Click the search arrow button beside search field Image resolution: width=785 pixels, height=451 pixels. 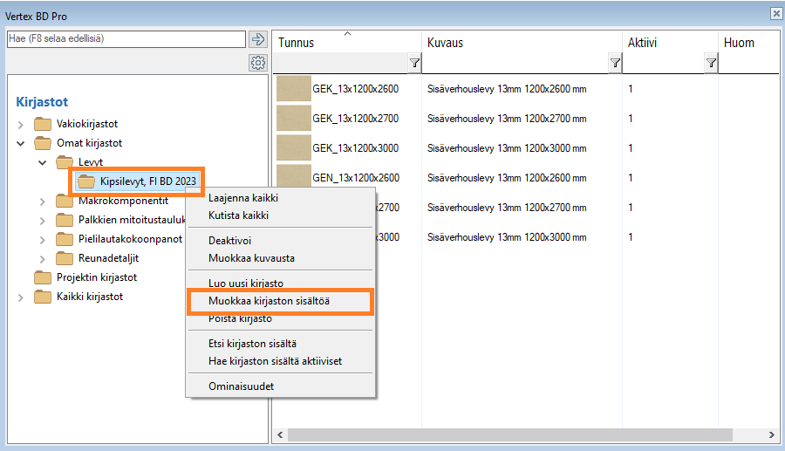257,39
